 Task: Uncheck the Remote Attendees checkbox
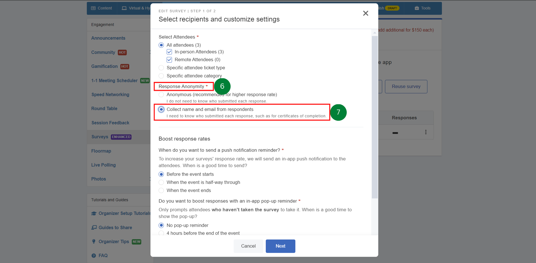pyautogui.click(x=169, y=60)
